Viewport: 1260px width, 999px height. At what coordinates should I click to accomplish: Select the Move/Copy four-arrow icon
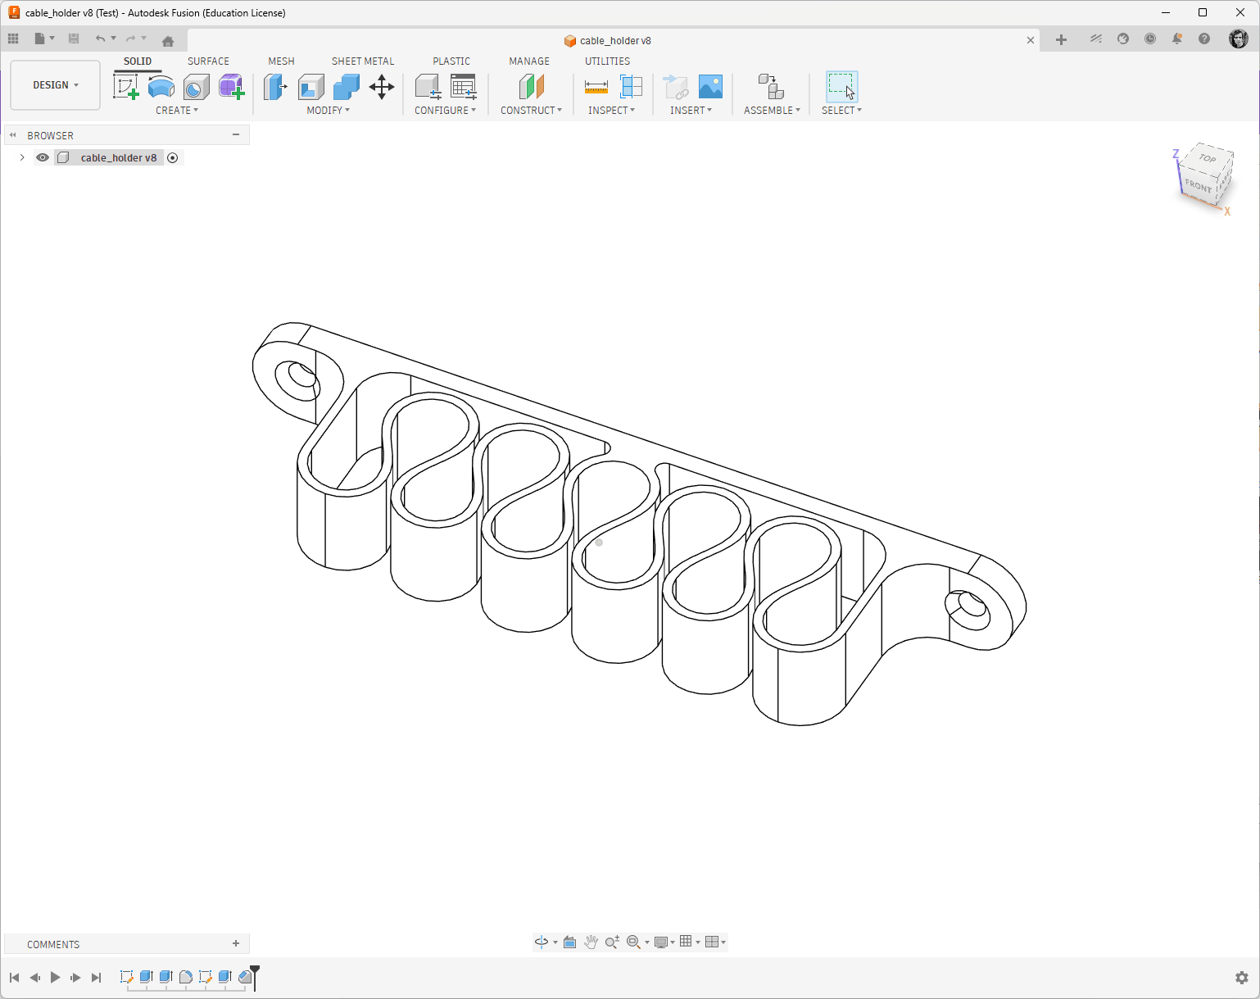pos(382,86)
